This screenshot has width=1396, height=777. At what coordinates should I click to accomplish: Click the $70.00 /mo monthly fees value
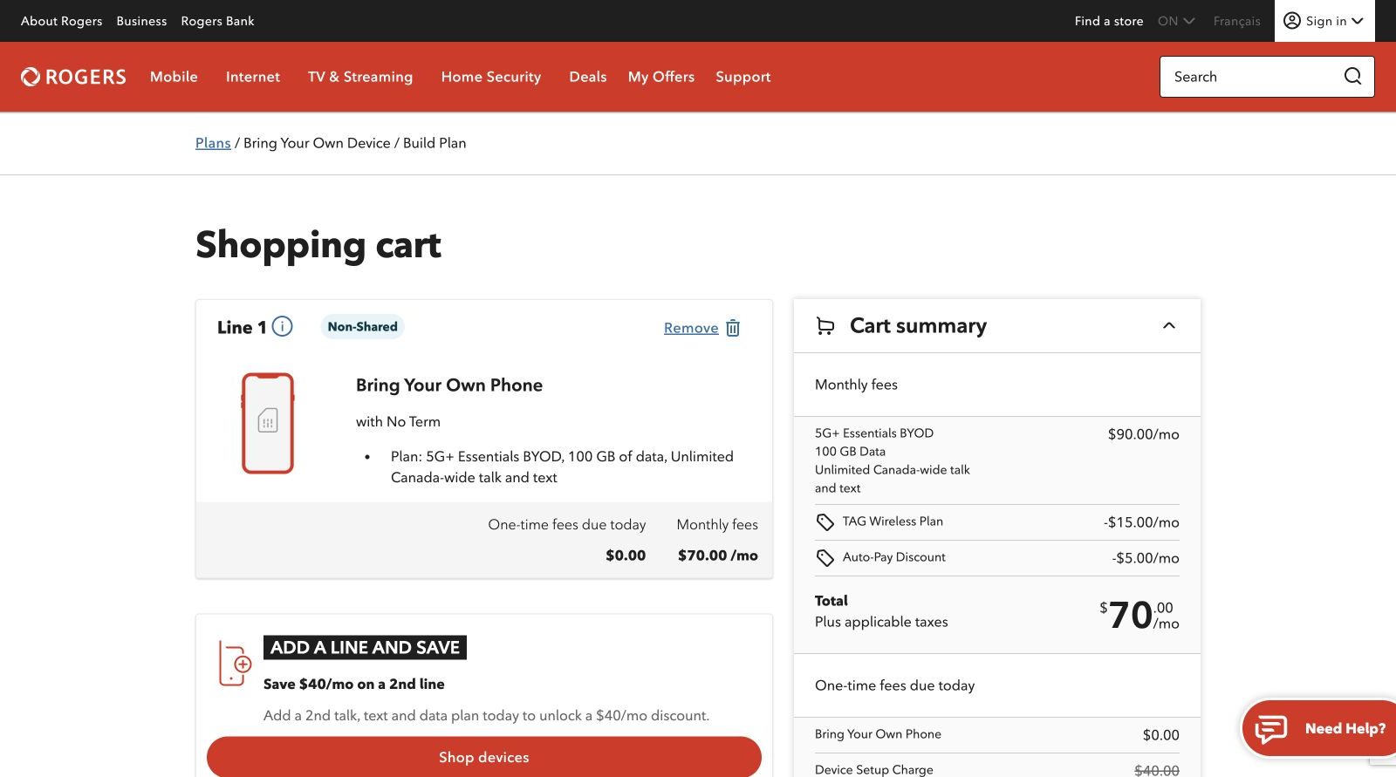[718, 555]
